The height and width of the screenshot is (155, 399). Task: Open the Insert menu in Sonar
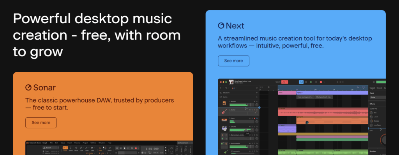coord(69,143)
